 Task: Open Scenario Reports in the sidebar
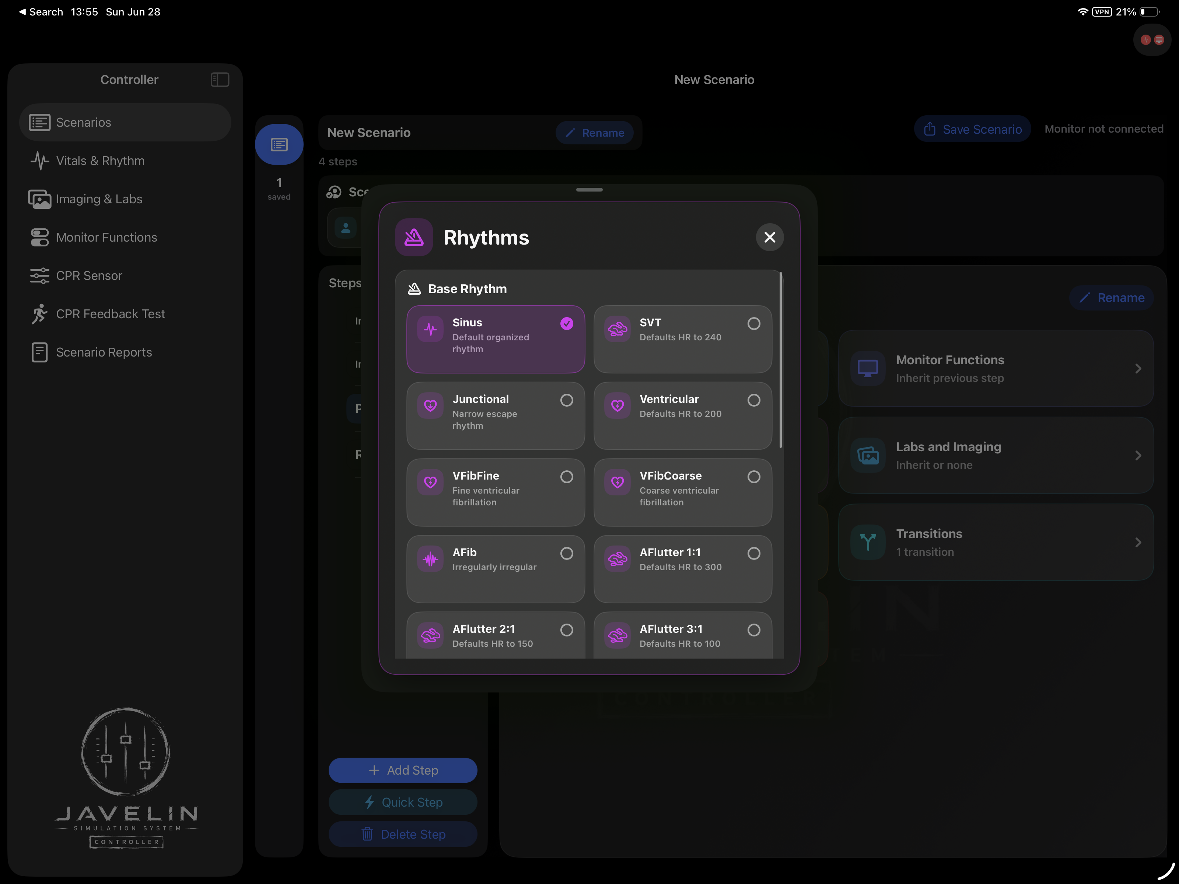125,352
